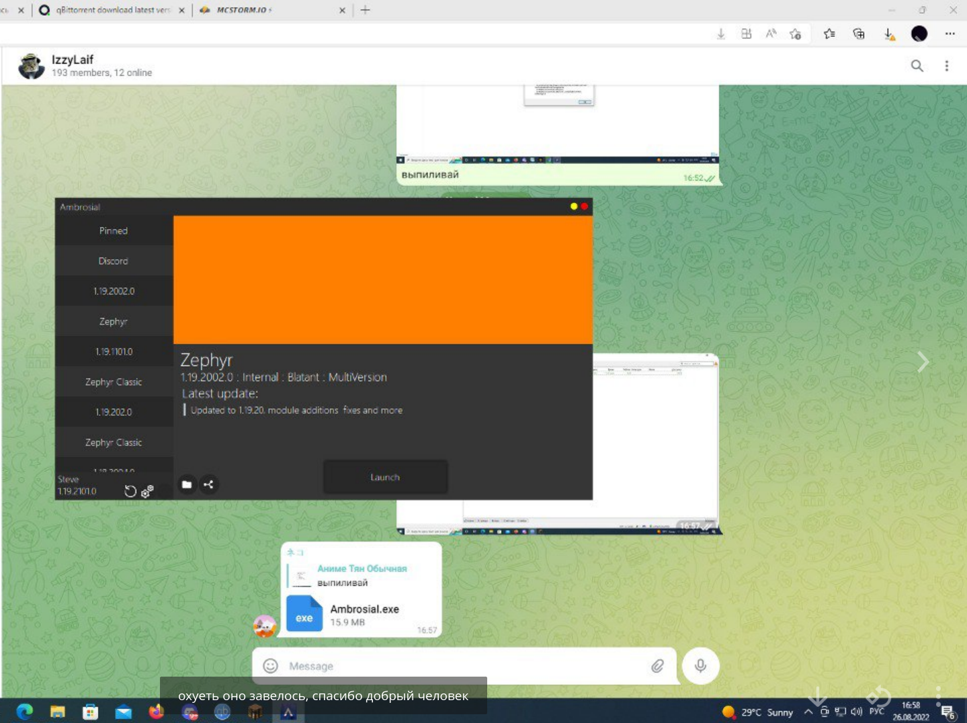Open the Edge settings ellipsis menu
This screenshot has width=967, height=723.
(950, 34)
